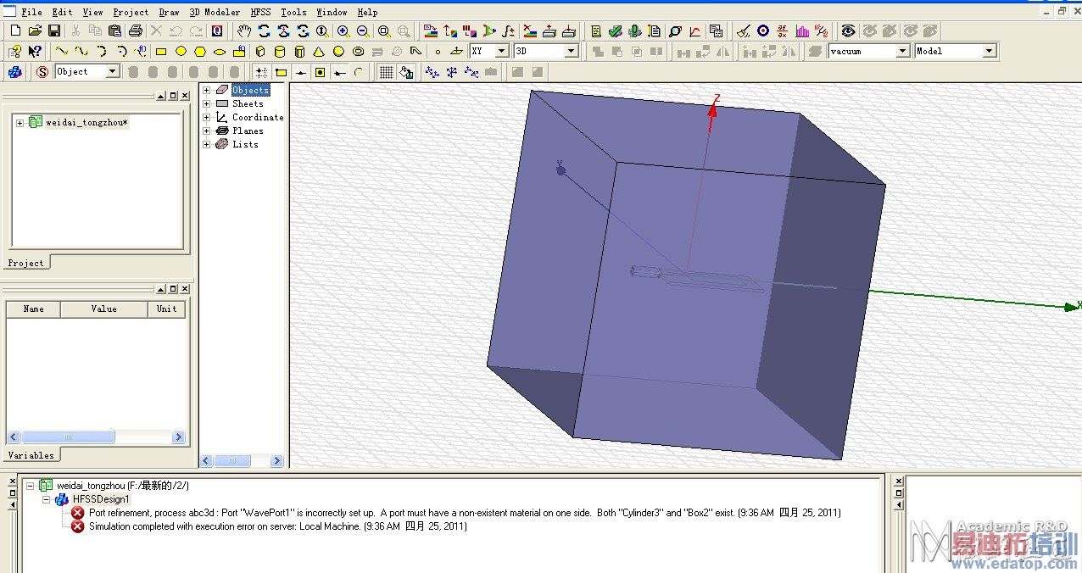Open the XY drawing plane dropdown
Image resolution: width=1082 pixels, height=573 pixels.
[x=501, y=52]
